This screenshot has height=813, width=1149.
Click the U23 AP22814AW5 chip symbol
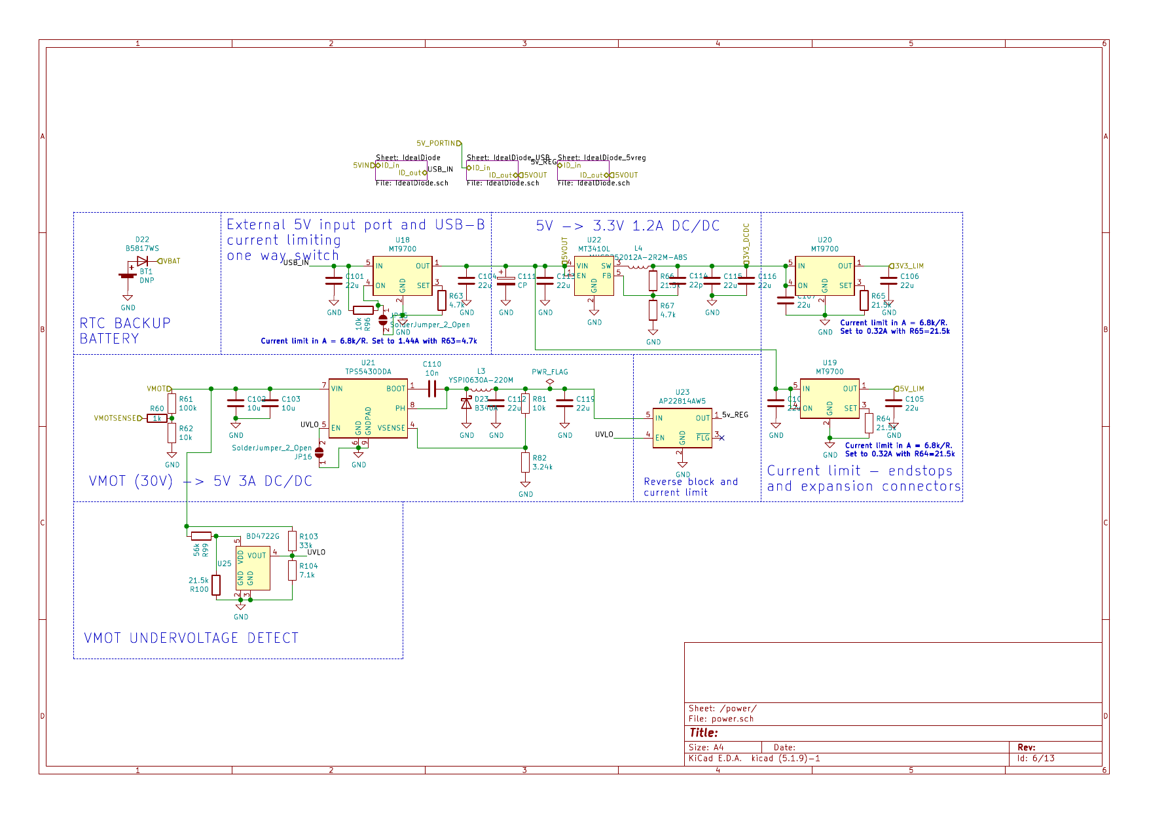point(682,427)
